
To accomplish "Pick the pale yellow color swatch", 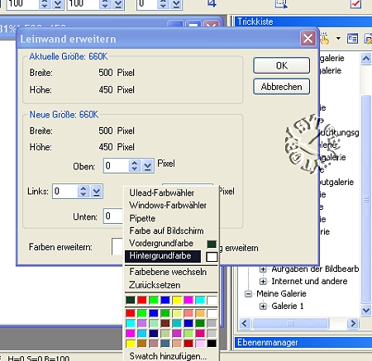I will pos(177,313).
